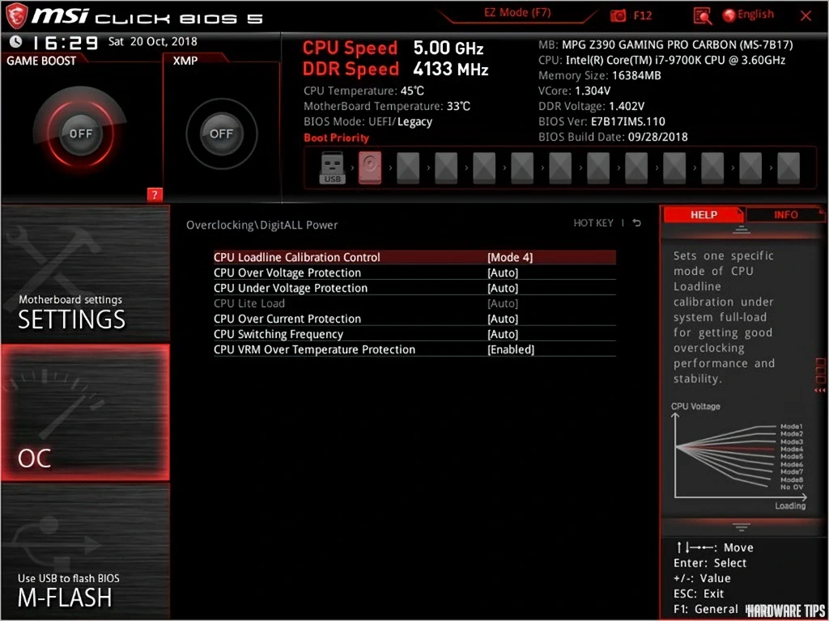Switch to the INFO tab
The height and width of the screenshot is (621, 829).
[x=785, y=215]
